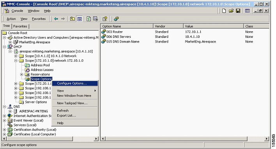Click the 015 DNS Domain Name option icon
Viewport: 276px width, 149px height.
pyautogui.click(x=104, y=41)
